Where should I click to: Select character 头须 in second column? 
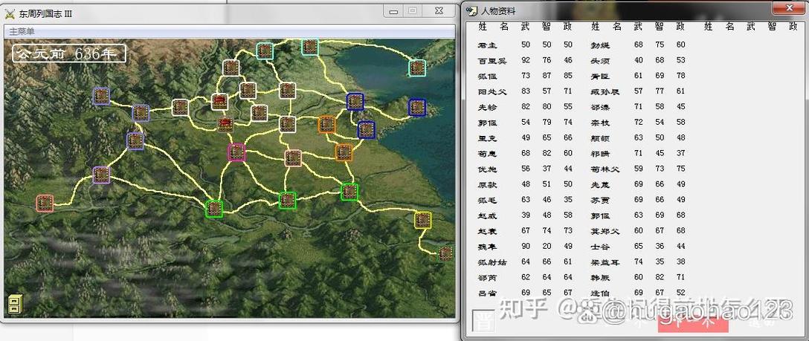(x=599, y=61)
